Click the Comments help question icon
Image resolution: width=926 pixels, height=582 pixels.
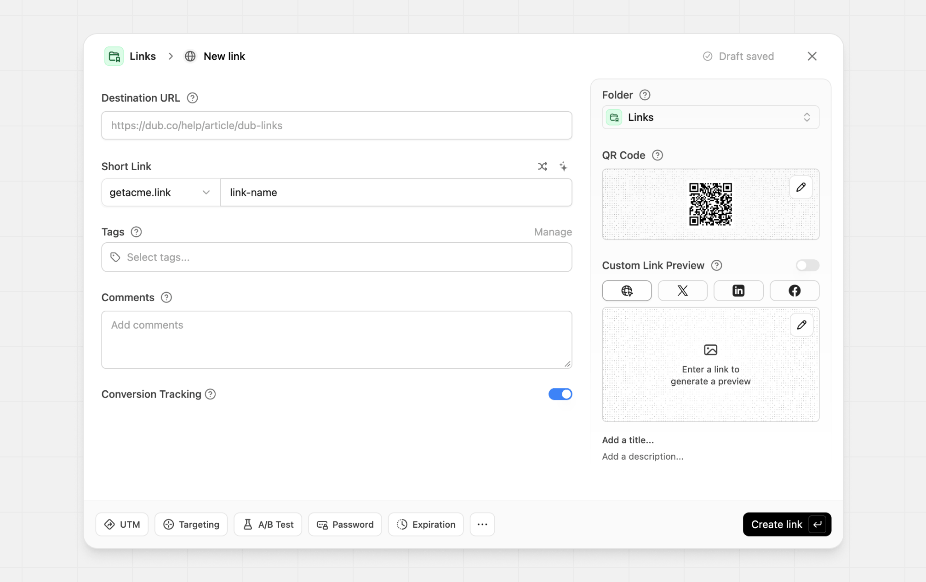[x=166, y=297]
